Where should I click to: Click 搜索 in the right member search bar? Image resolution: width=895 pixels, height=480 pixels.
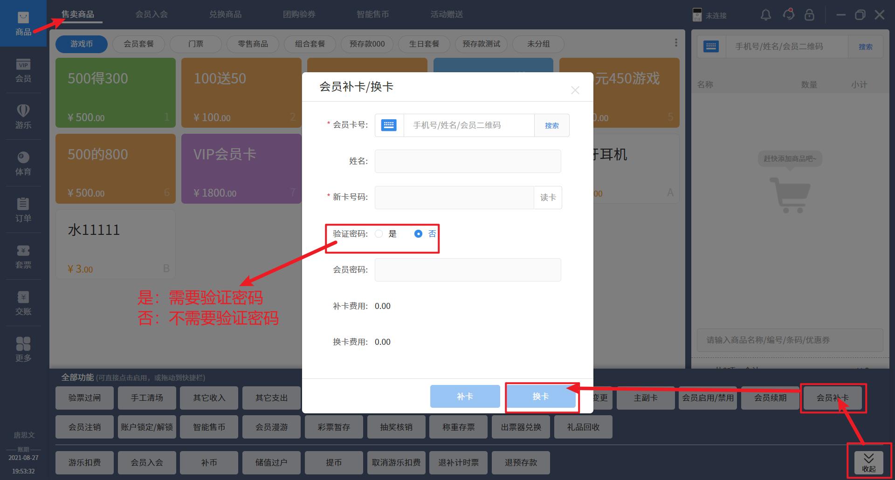866,47
